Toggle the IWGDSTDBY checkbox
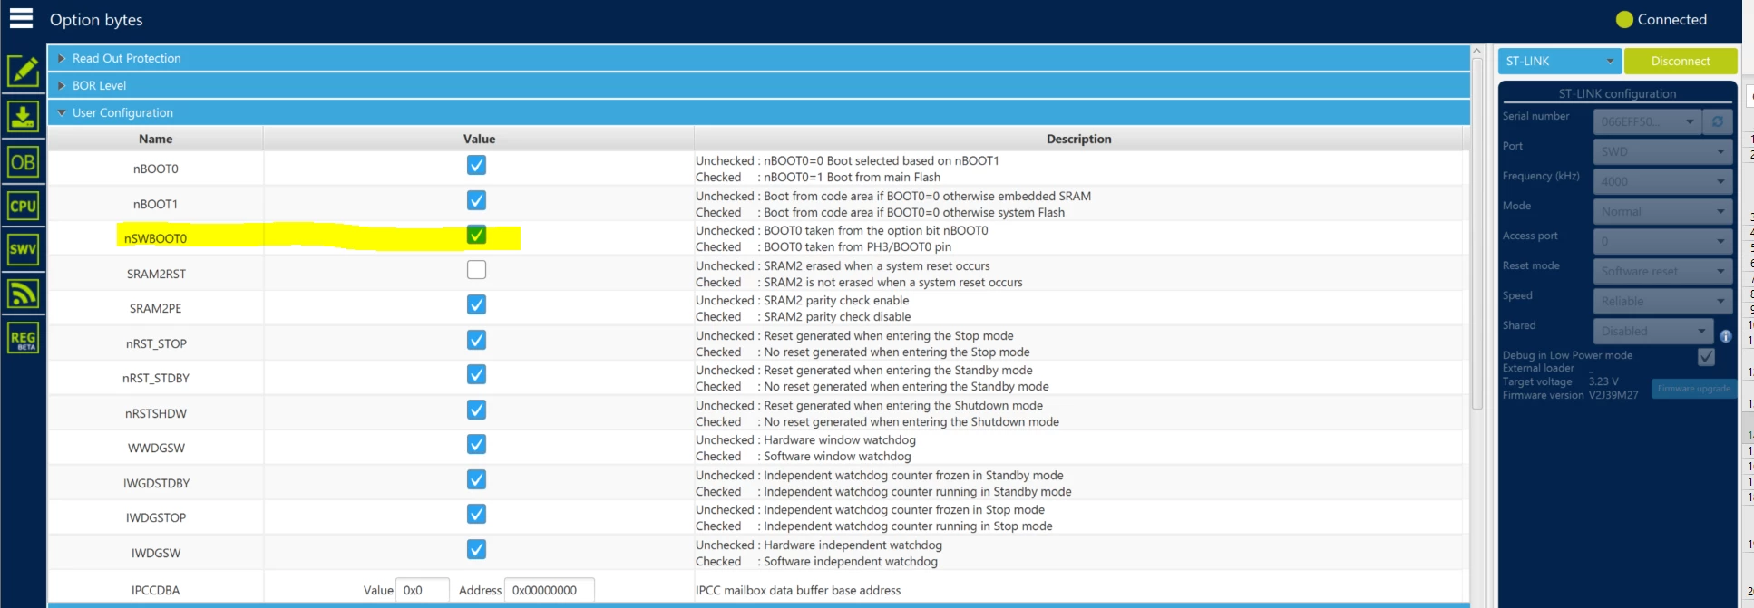The height and width of the screenshot is (608, 1754). tap(476, 479)
